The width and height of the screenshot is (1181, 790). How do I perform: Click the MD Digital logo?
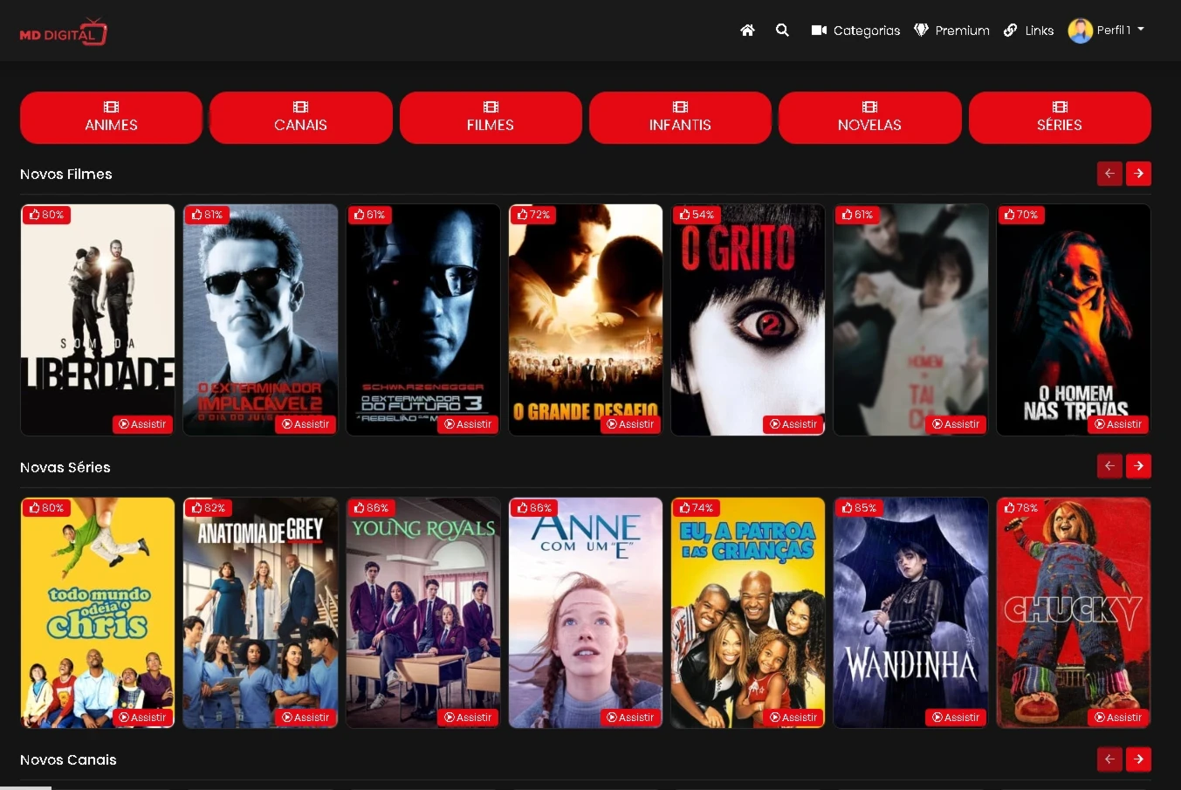(64, 32)
